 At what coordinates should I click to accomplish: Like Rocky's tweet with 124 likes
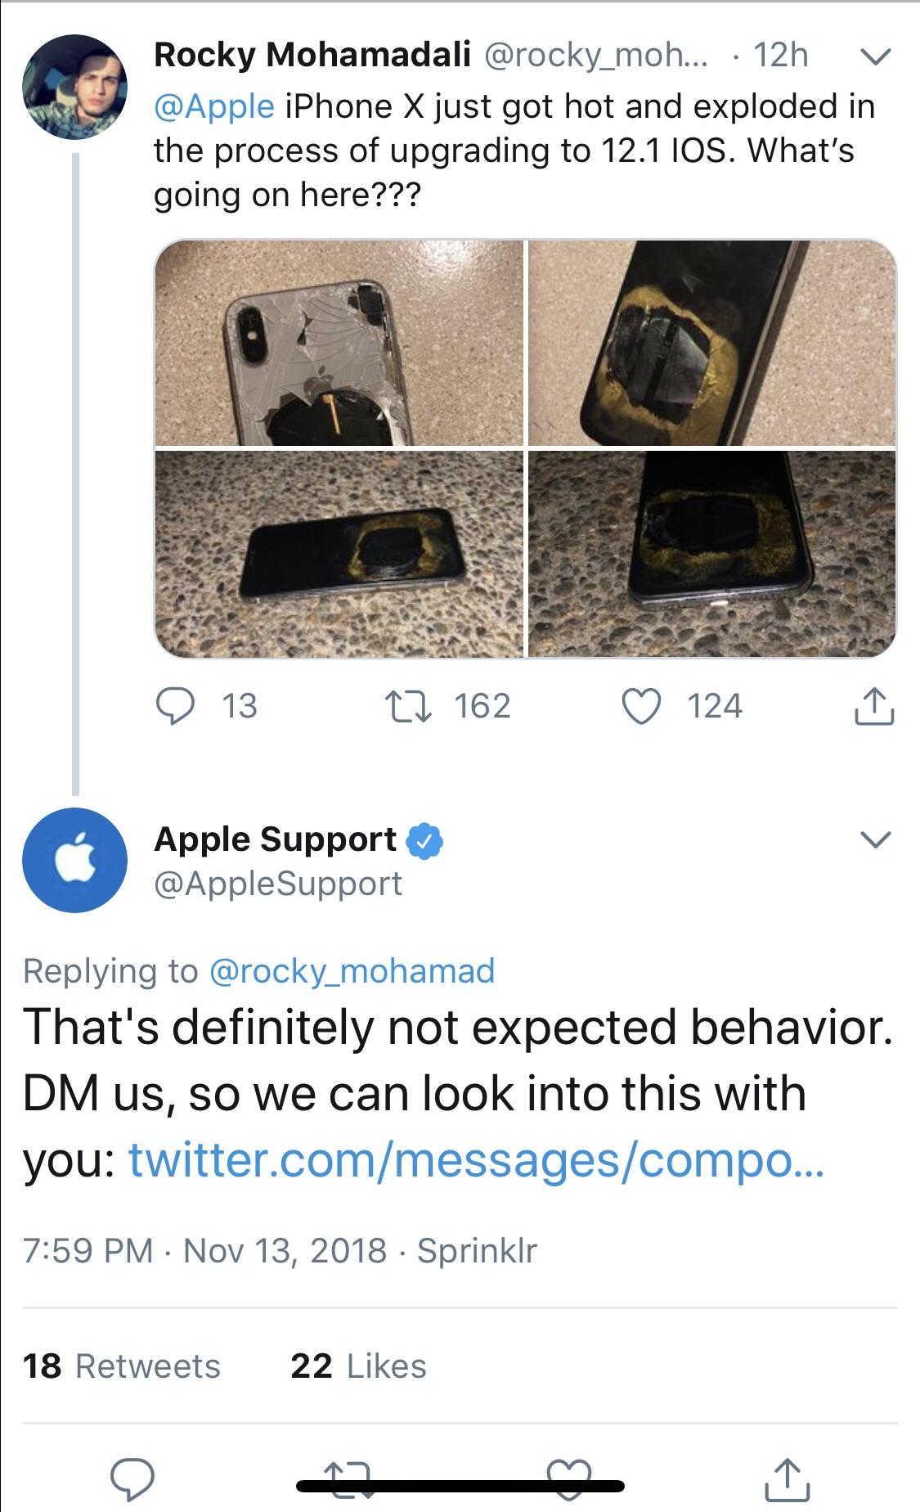tap(641, 706)
